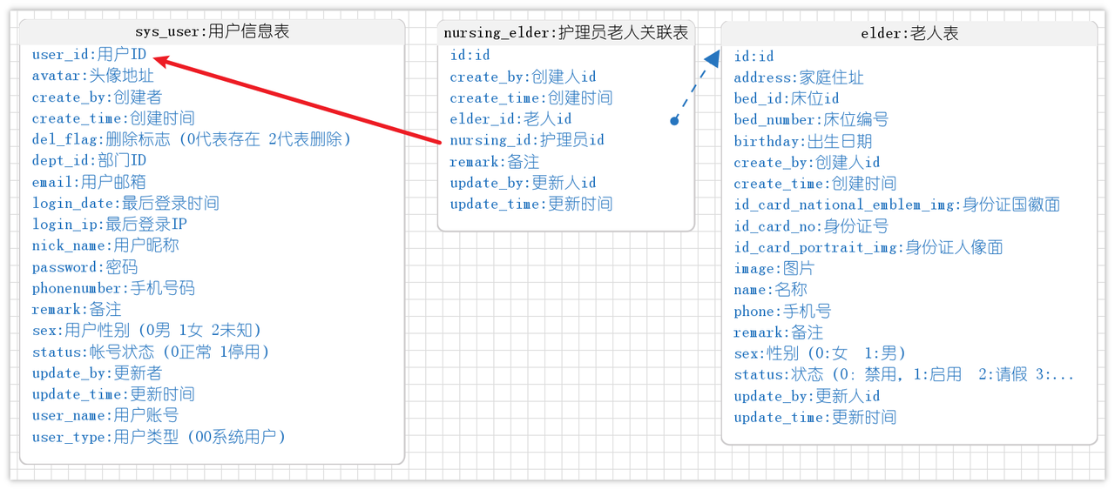Select create_time:创建时间 in elder table
1115x490 pixels.
point(814,184)
